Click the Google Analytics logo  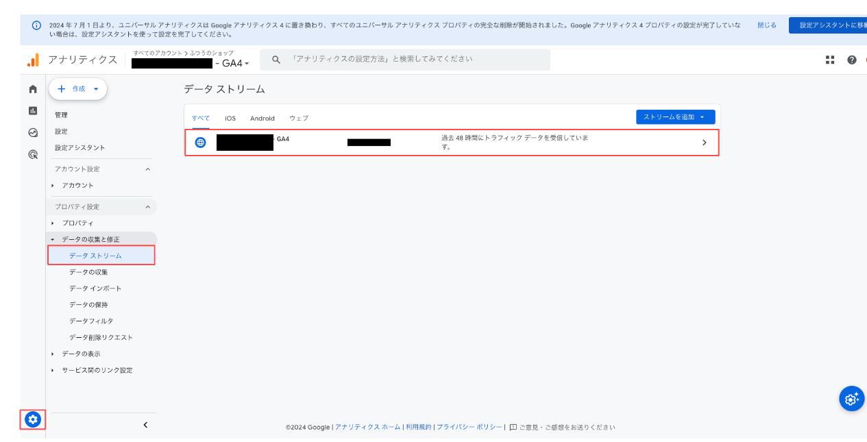click(x=33, y=60)
